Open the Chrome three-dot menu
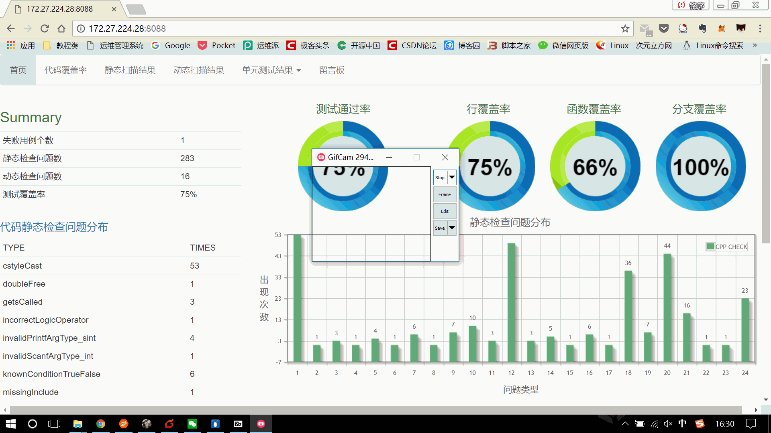771x433 pixels. point(760,28)
